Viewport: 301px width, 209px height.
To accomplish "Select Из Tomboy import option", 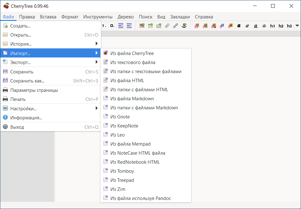I will [146, 171].
